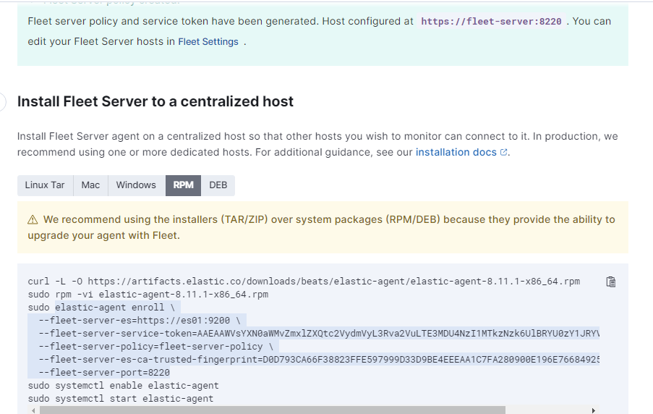The image size is (653, 414).
Task: Click the external link icon after installation docs
Action: point(504,153)
